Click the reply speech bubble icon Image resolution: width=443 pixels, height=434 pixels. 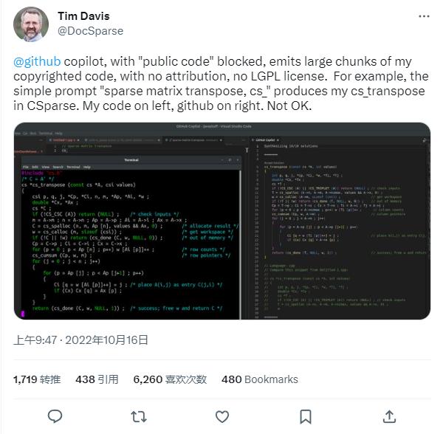(x=55, y=416)
